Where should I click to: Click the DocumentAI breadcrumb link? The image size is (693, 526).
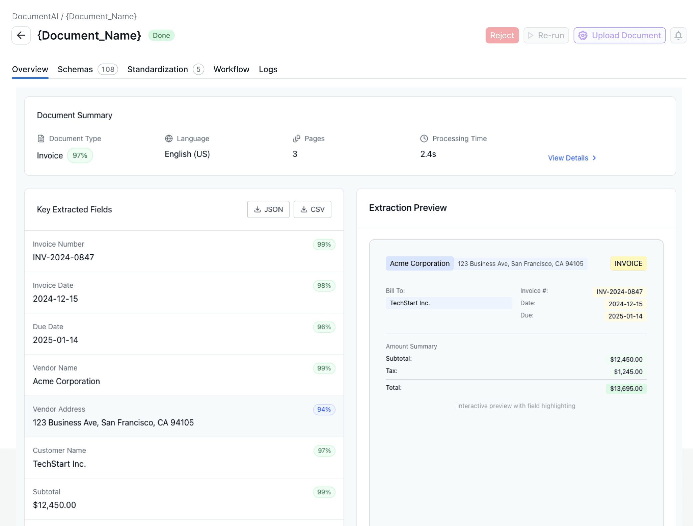click(x=35, y=16)
